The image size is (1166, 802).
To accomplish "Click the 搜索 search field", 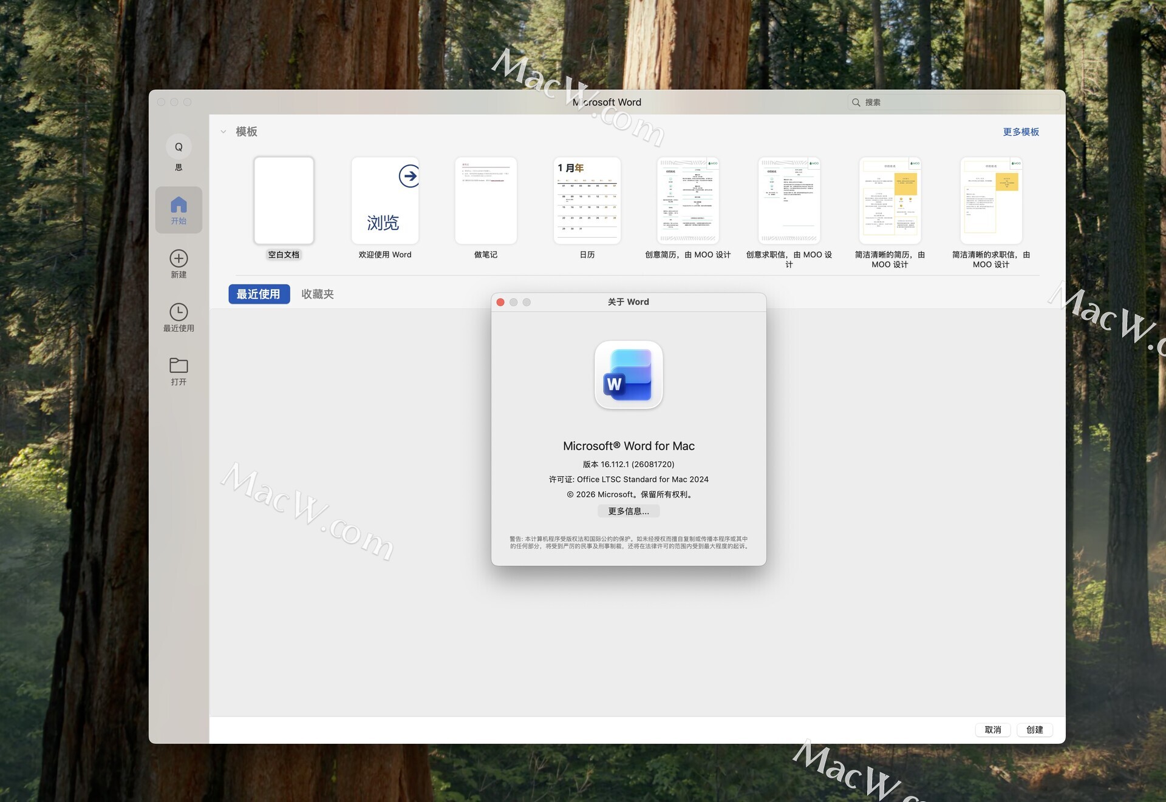I will pos(953,103).
